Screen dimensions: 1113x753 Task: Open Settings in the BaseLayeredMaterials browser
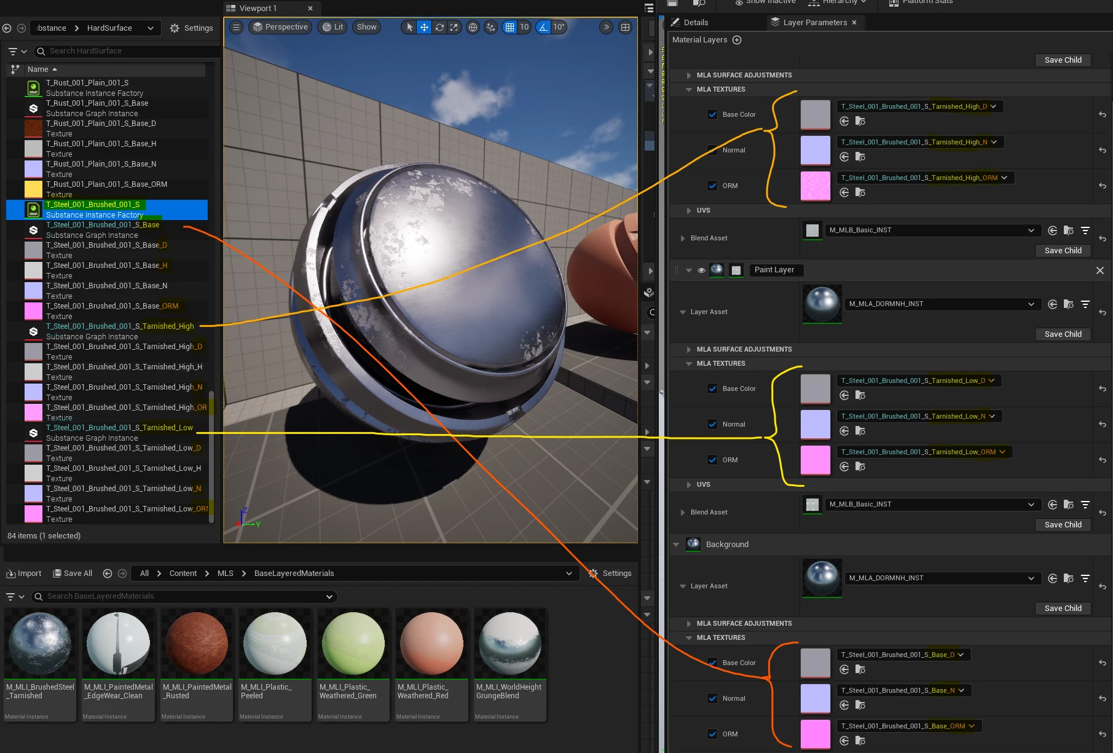(x=610, y=574)
